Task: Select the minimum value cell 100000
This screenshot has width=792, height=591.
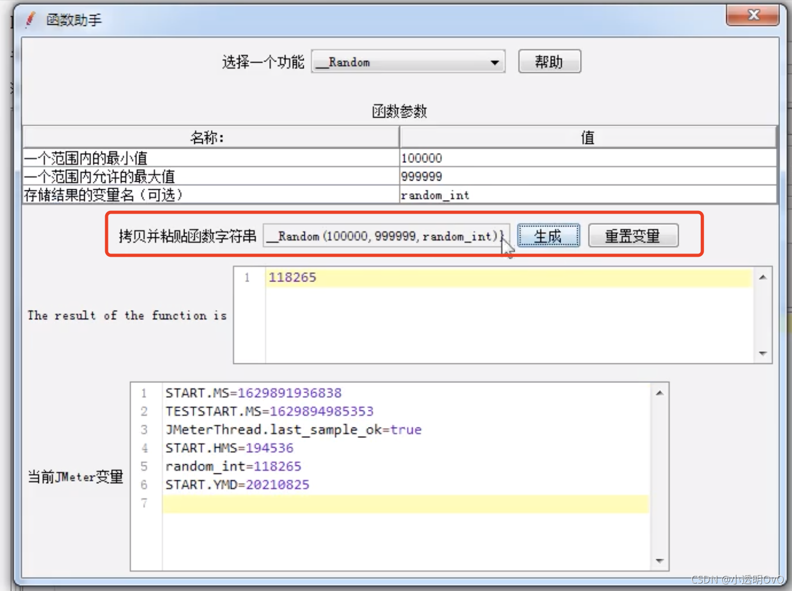Action: (x=588, y=158)
